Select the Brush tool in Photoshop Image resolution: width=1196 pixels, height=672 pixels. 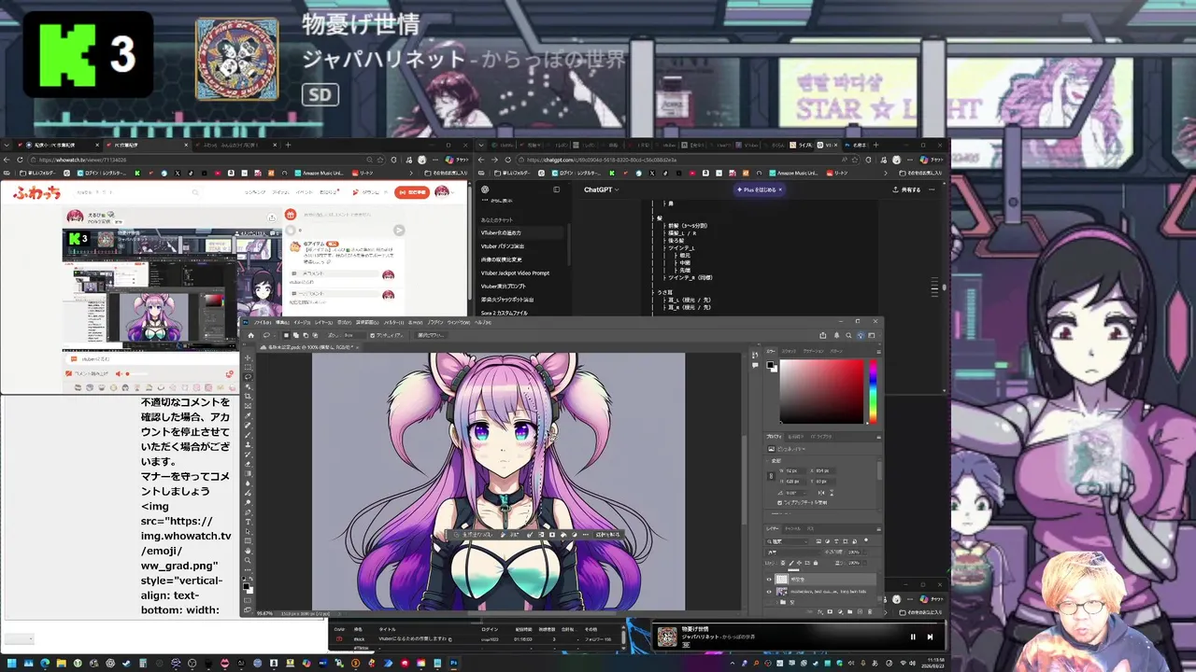249,435
